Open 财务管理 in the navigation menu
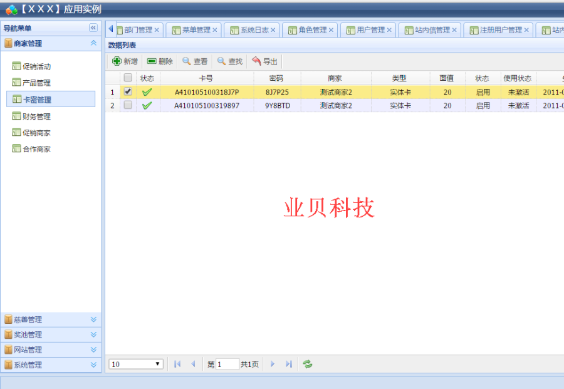This screenshot has height=389, width=564. pos(33,115)
